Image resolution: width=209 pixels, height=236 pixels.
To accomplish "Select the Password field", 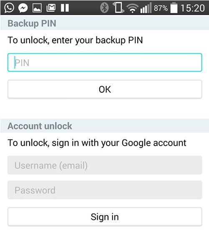I will tap(105, 190).
